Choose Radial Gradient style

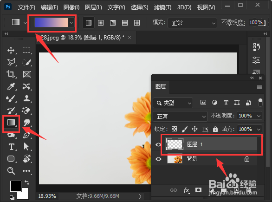(x=101, y=23)
